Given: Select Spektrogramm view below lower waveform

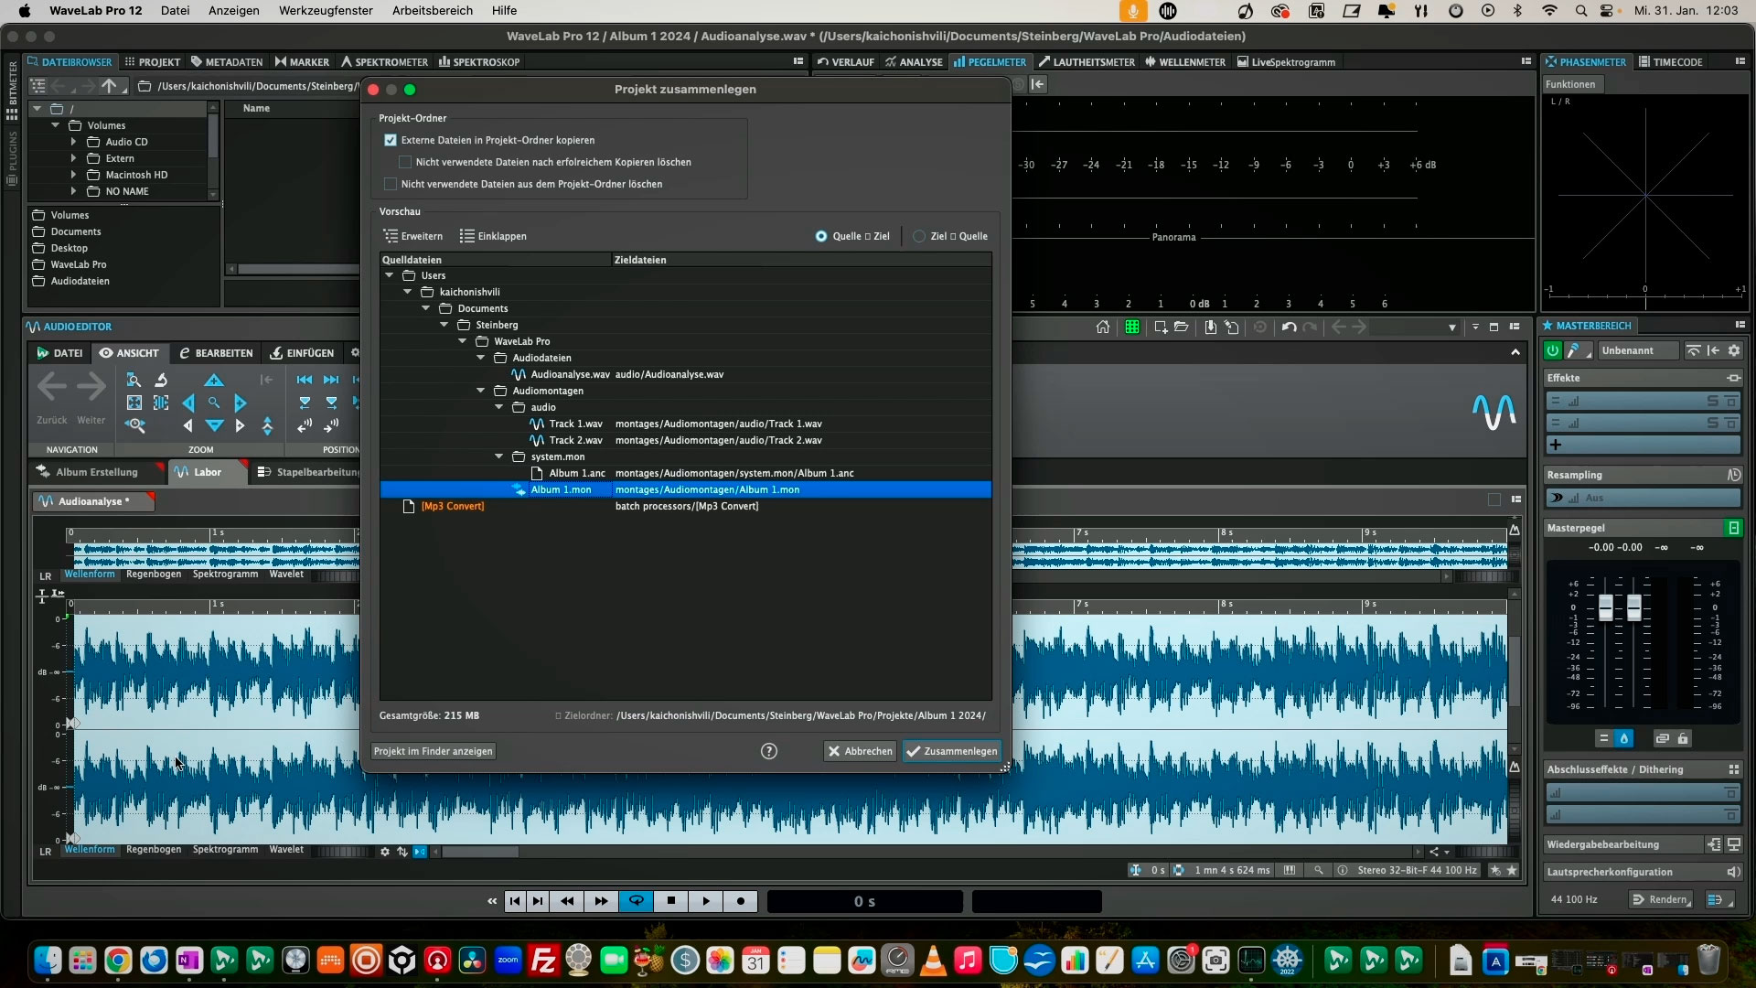Looking at the screenshot, I should point(225,850).
